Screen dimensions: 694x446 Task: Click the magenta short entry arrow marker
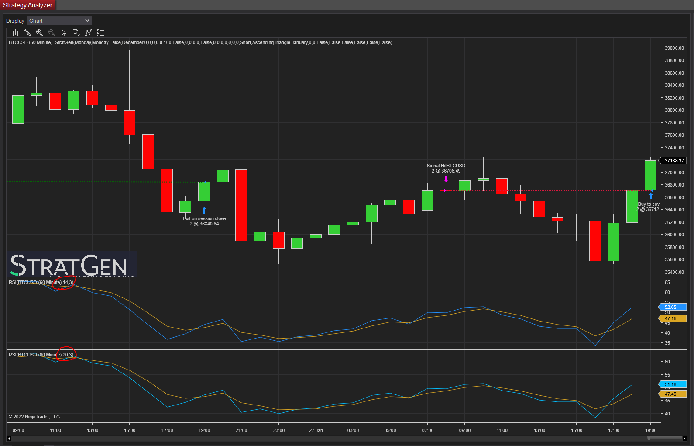(x=446, y=179)
